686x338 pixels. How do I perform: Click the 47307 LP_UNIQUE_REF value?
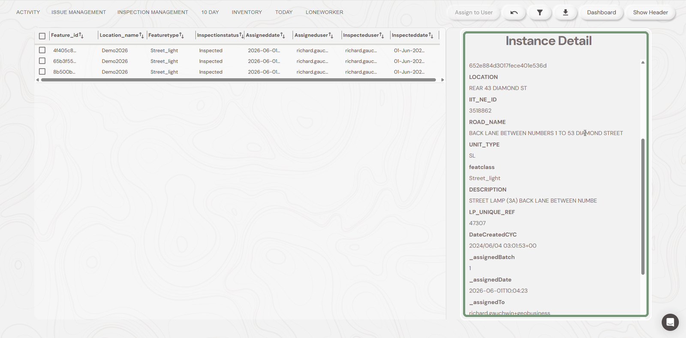[x=477, y=223]
